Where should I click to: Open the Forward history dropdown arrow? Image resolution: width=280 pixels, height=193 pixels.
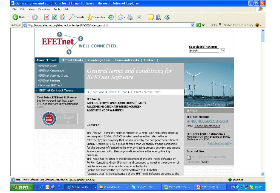41,17
